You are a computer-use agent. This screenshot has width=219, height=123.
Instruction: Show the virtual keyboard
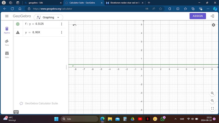coord(16,112)
